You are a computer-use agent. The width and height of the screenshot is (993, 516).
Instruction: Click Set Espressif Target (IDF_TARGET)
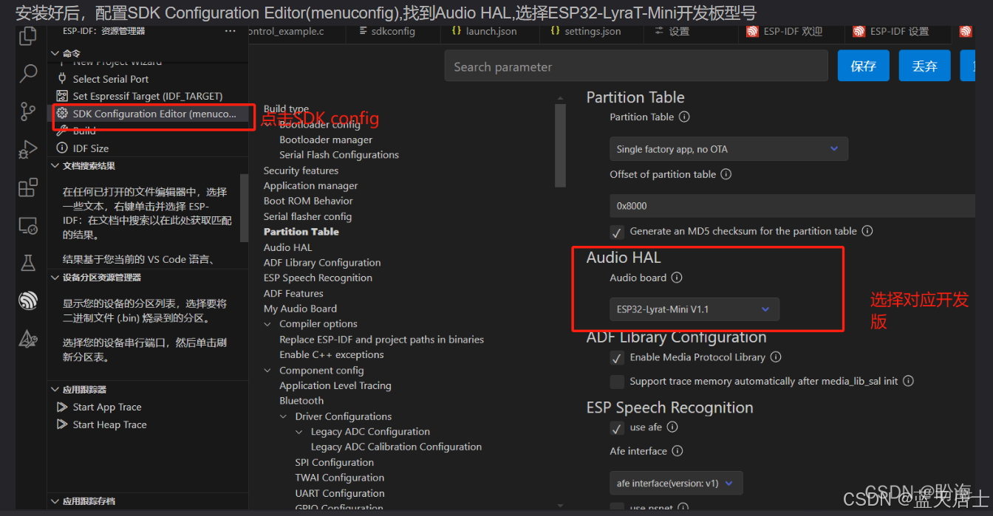coord(148,96)
